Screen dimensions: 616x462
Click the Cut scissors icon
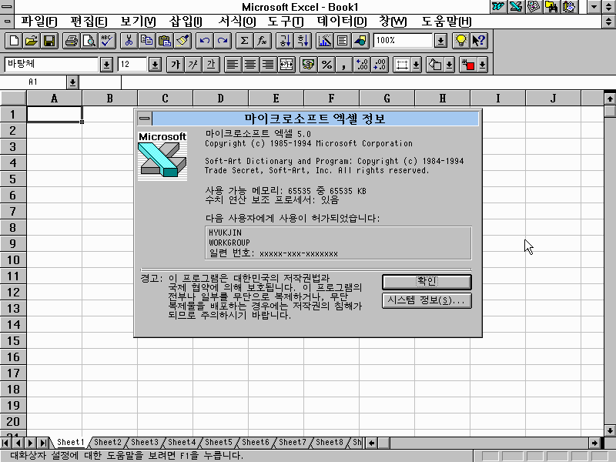[x=129, y=41]
